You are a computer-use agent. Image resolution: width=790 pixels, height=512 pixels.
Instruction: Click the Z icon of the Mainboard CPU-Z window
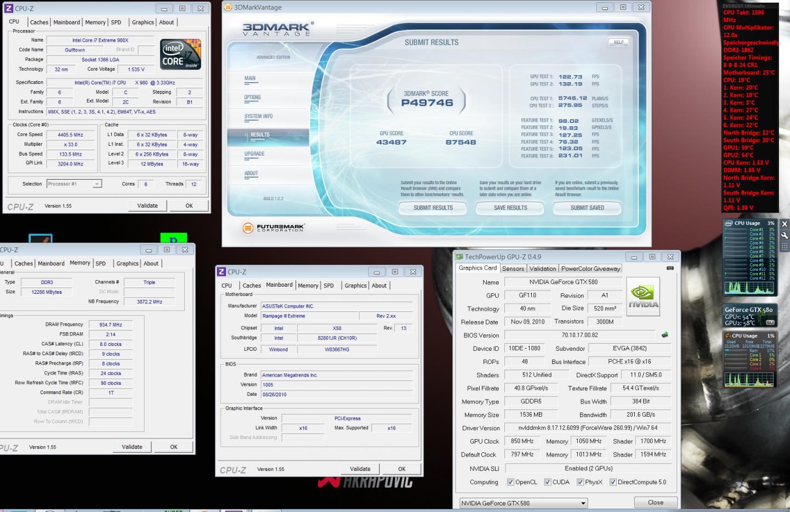coord(221,272)
